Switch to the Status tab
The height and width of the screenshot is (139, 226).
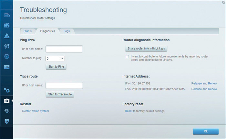tap(27, 31)
